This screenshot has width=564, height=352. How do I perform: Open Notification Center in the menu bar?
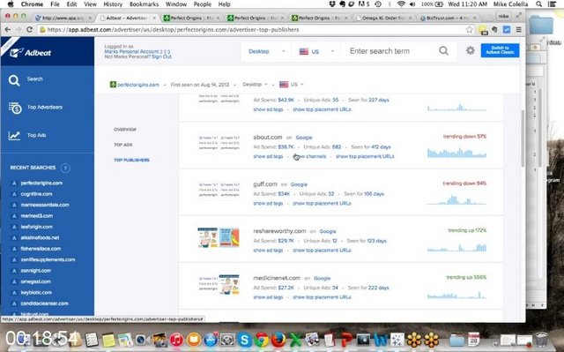coord(553,4)
